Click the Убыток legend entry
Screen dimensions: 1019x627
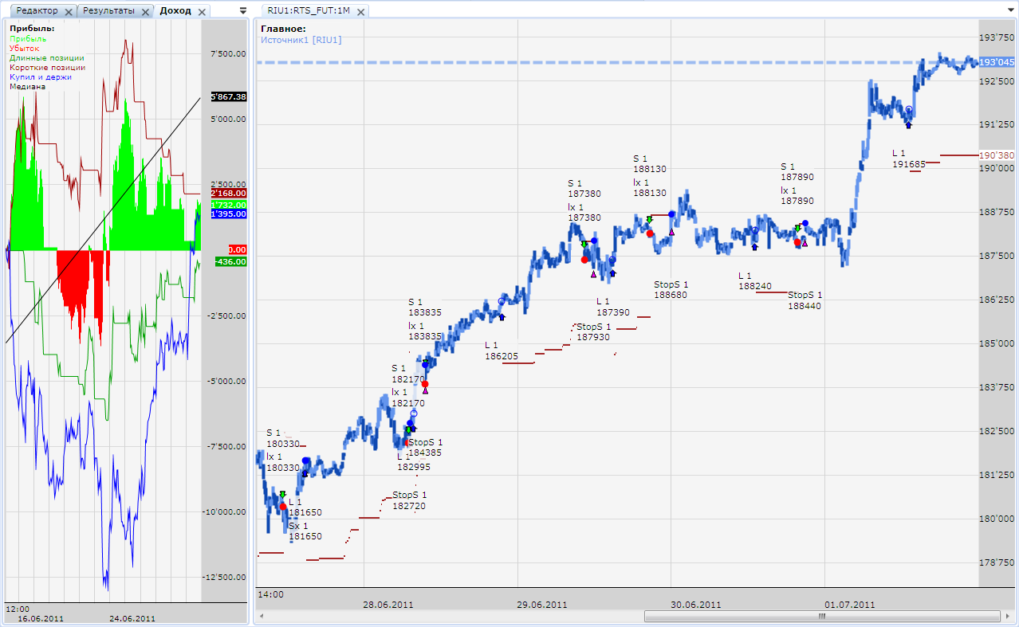pyautogui.click(x=25, y=48)
